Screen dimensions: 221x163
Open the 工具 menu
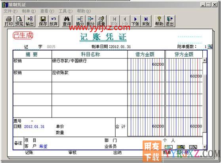(x=65, y=11)
